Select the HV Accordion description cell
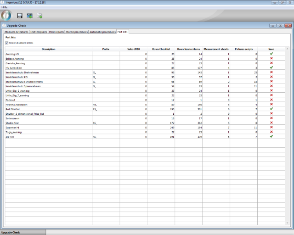This screenshot has height=235, width=294. 49,68
